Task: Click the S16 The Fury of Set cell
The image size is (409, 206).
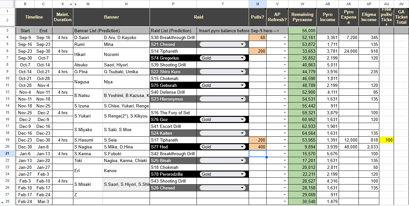Action: coord(173,113)
